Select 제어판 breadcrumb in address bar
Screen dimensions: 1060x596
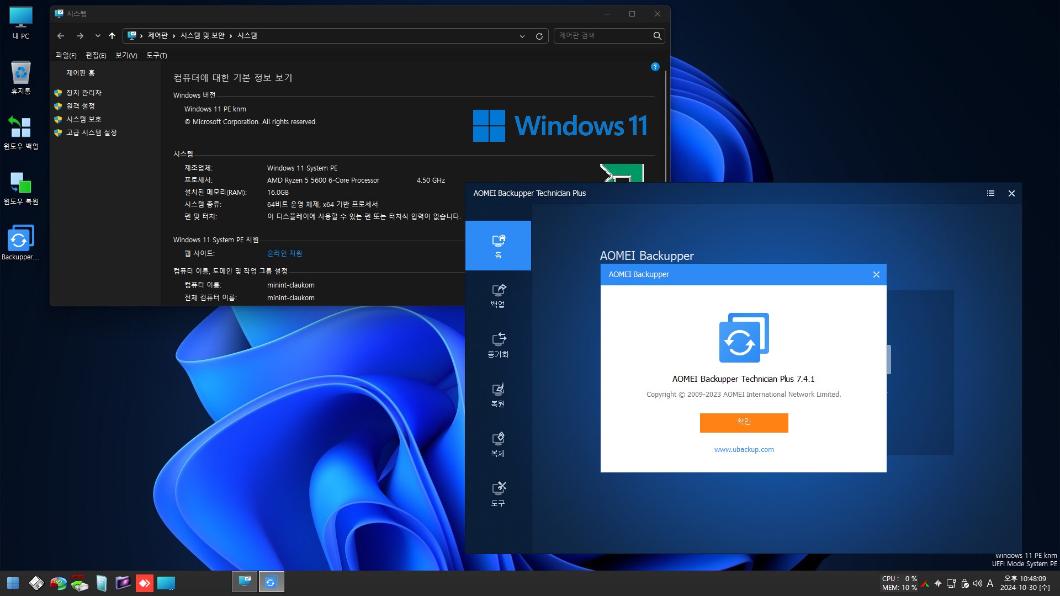click(158, 35)
